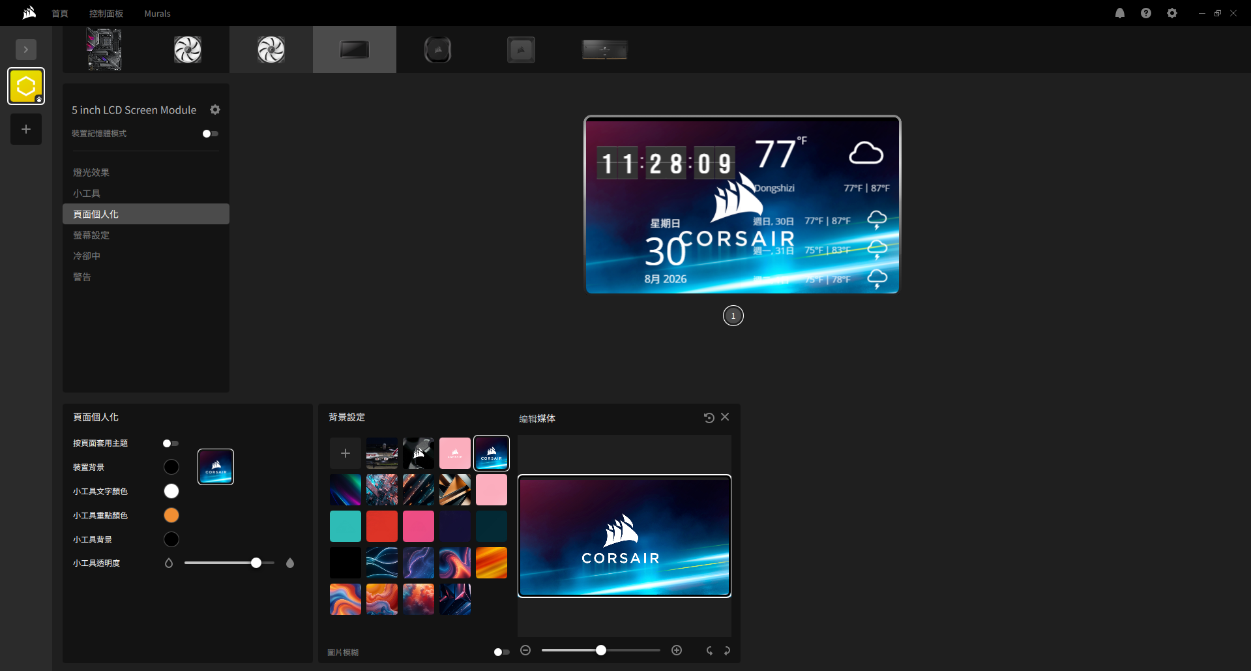
Task: Click the Corsair sails logo icon
Action: point(29,13)
